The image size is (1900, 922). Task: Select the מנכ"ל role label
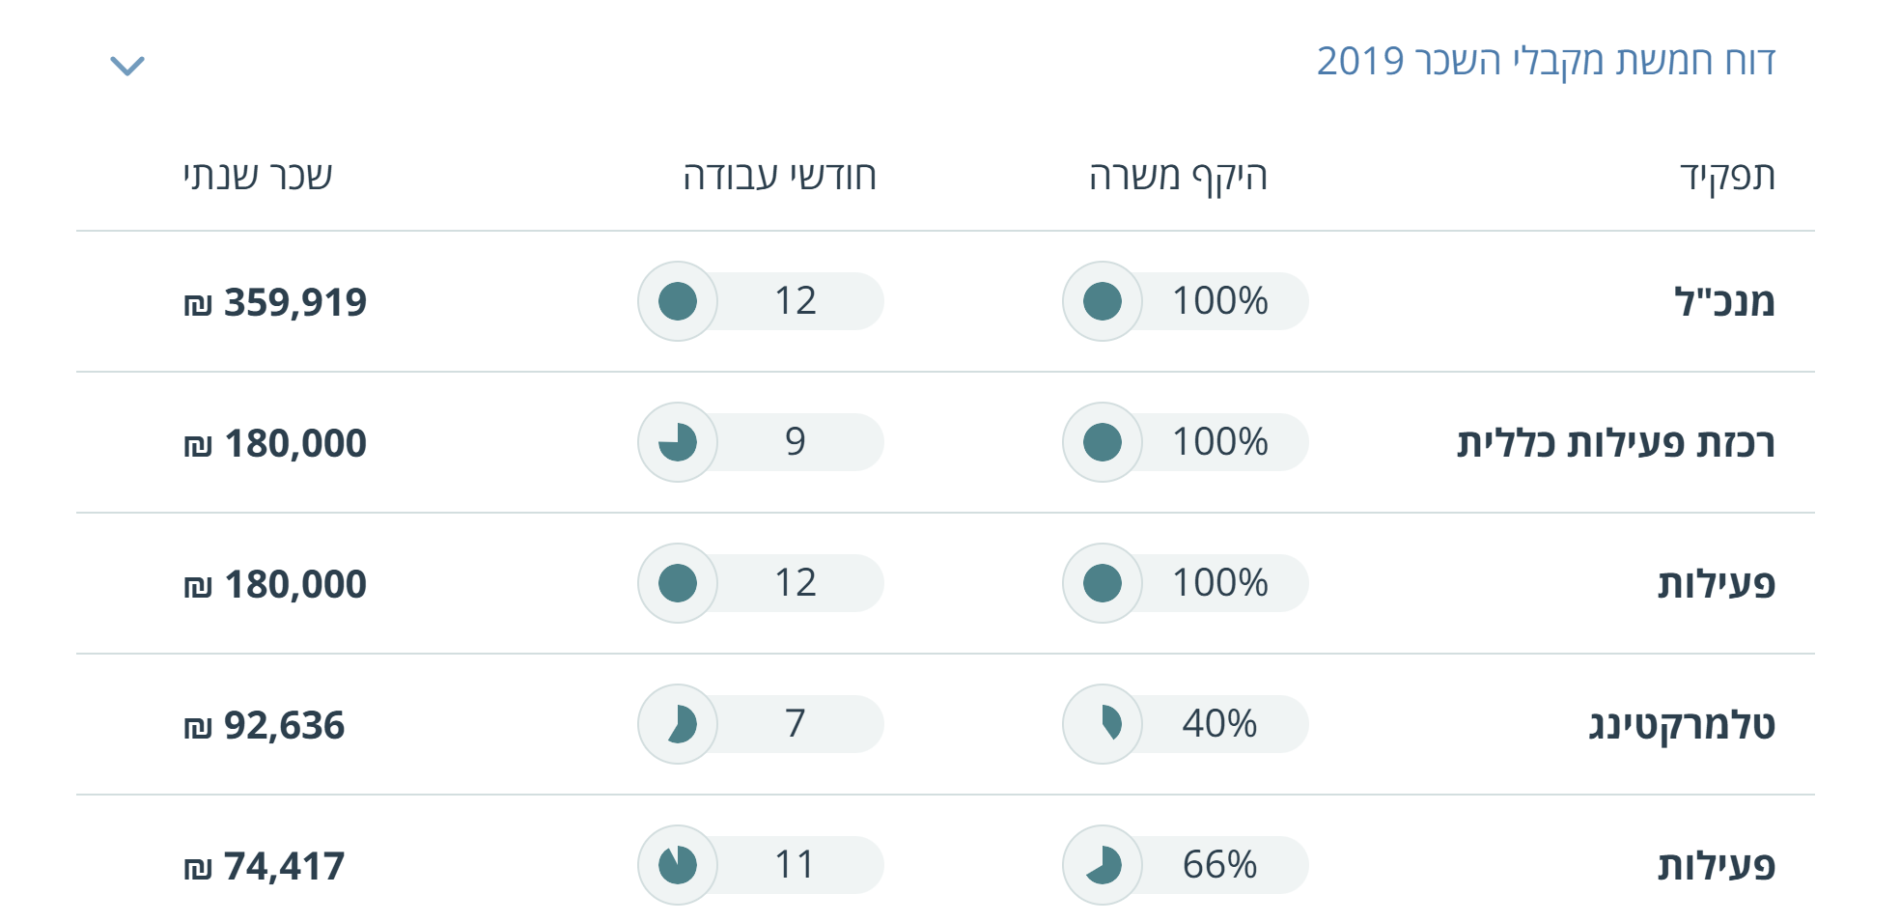coord(1724,302)
